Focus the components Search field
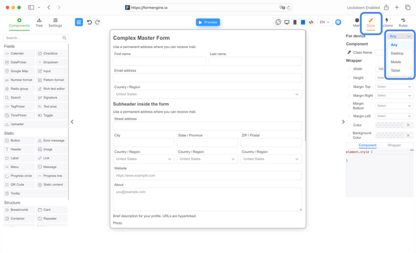The width and height of the screenshot is (416, 253). pos(36,38)
